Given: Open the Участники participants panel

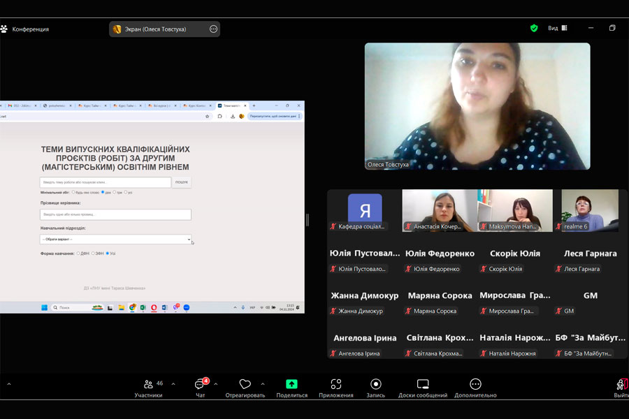Looking at the screenshot, I should click(x=148, y=388).
